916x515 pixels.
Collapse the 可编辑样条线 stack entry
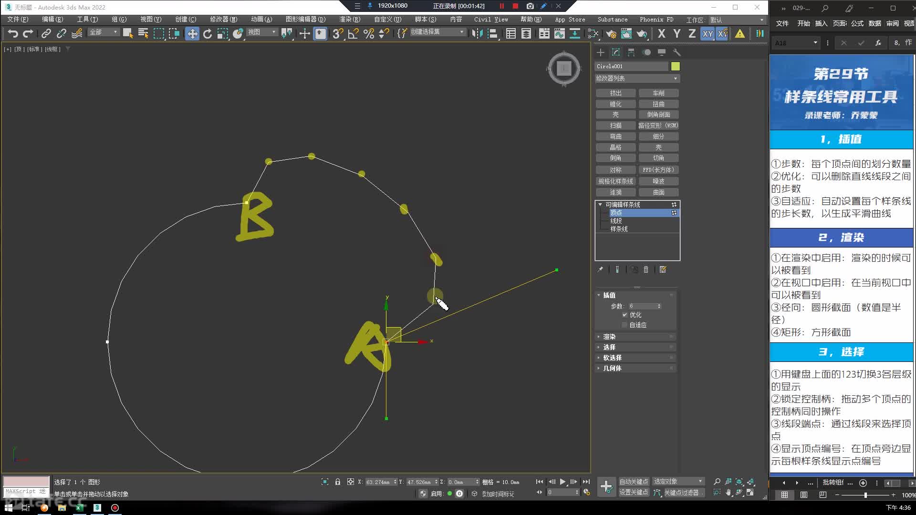coord(600,205)
